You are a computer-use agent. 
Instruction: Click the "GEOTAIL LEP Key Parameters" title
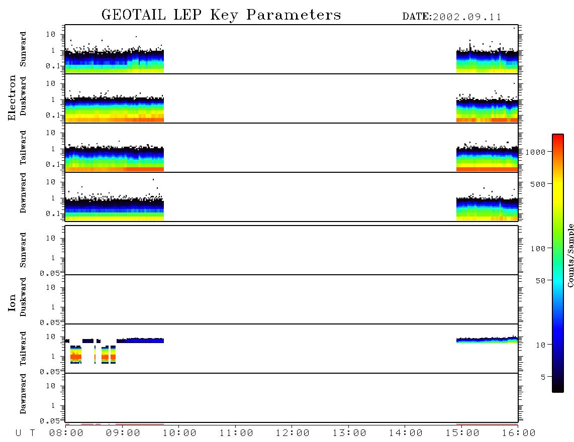pos(221,15)
